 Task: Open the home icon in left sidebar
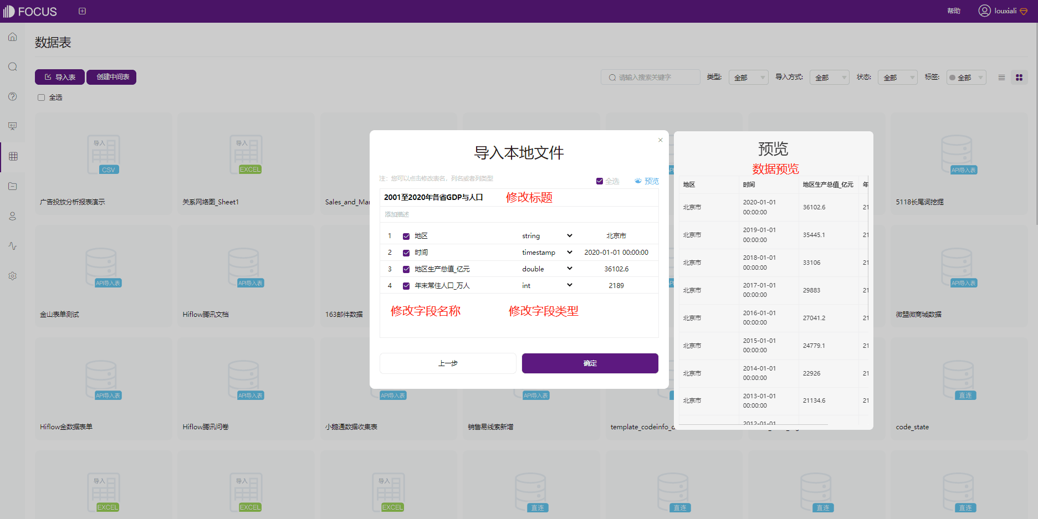coord(12,37)
